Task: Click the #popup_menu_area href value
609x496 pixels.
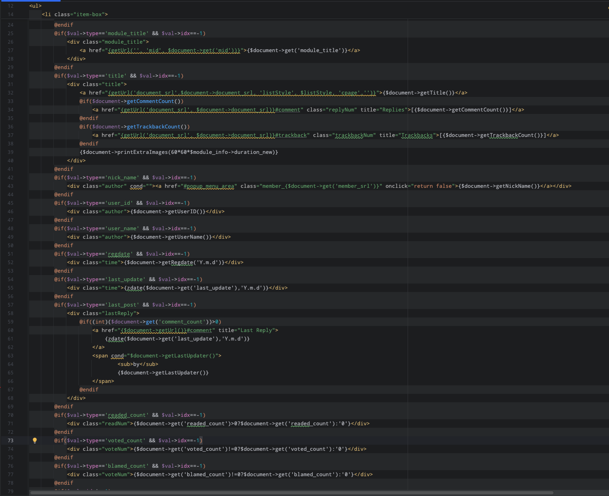Action: pyautogui.click(x=209, y=186)
